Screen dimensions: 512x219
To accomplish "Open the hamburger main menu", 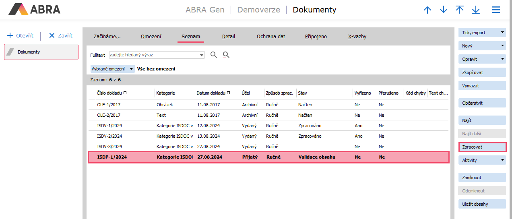I will [496, 10].
